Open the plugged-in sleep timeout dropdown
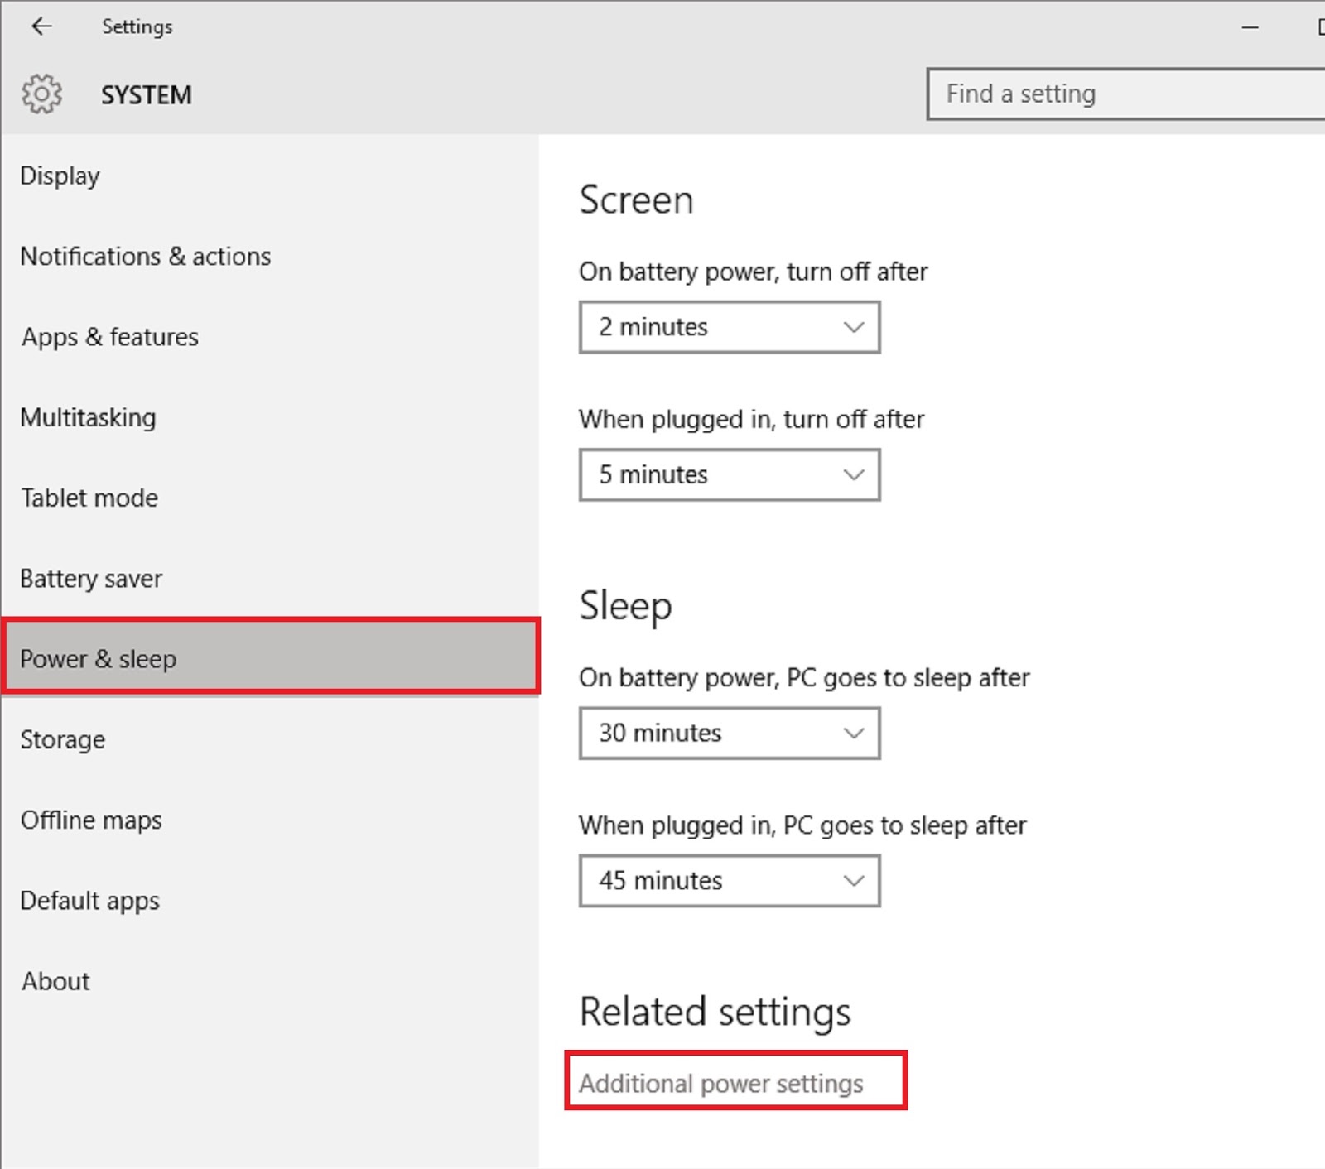The width and height of the screenshot is (1325, 1169). (x=729, y=880)
